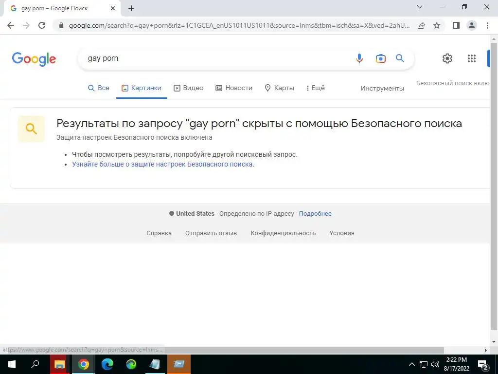Click the Подробнее location link
The height and width of the screenshot is (374, 498).
[x=315, y=214]
